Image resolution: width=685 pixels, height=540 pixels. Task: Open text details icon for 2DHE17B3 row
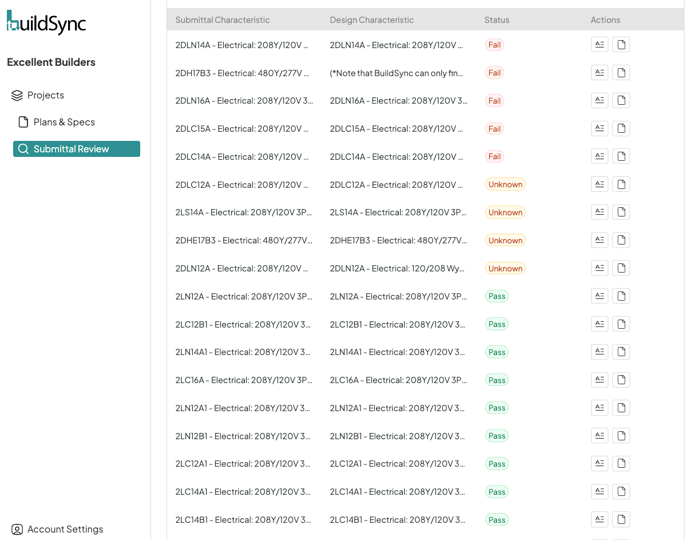[x=600, y=241]
